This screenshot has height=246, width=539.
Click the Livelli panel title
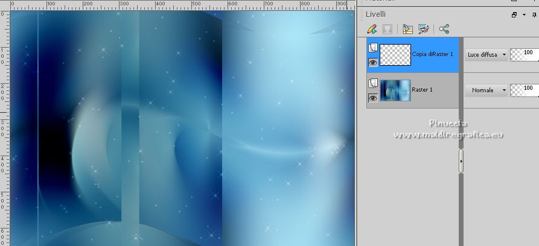pyautogui.click(x=375, y=14)
